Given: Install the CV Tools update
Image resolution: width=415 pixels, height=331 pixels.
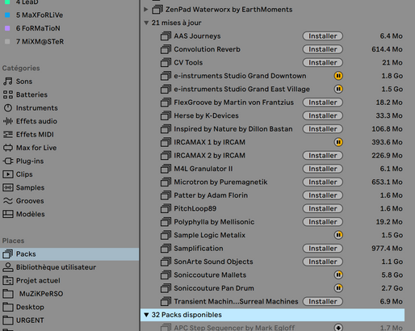Looking at the screenshot, I should [323, 62].
